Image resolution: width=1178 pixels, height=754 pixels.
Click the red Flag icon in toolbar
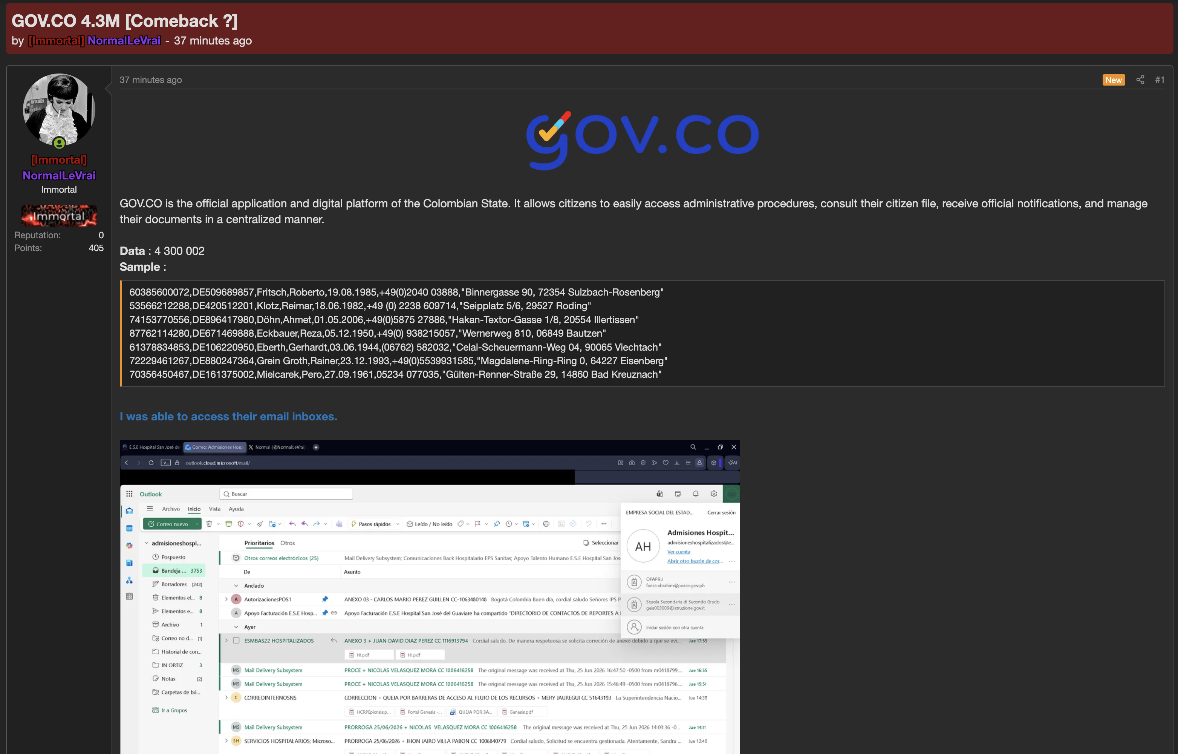(478, 524)
